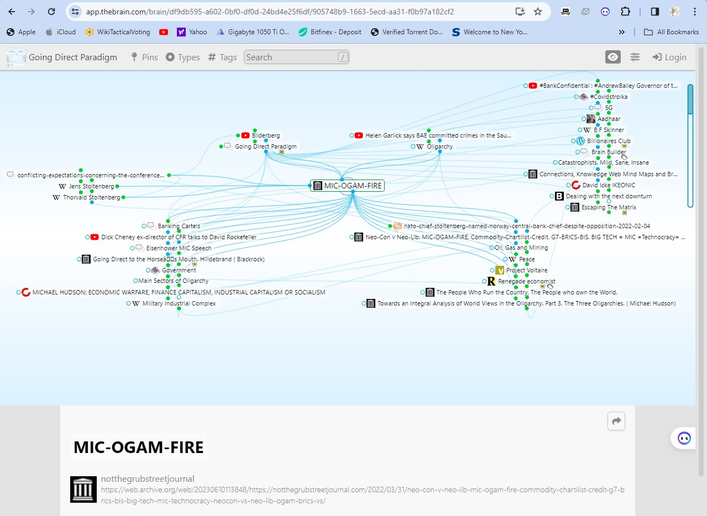Image resolution: width=707 pixels, height=516 pixels.
Task: Open the Thorvald Stoltenberg thought
Action: coord(91,197)
